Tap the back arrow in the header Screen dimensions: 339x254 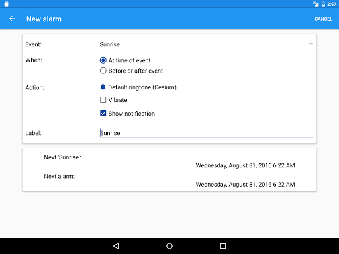click(12, 19)
